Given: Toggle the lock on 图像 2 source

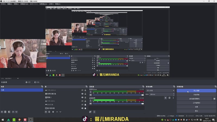Looking at the screenshot, I should pos(85,97).
